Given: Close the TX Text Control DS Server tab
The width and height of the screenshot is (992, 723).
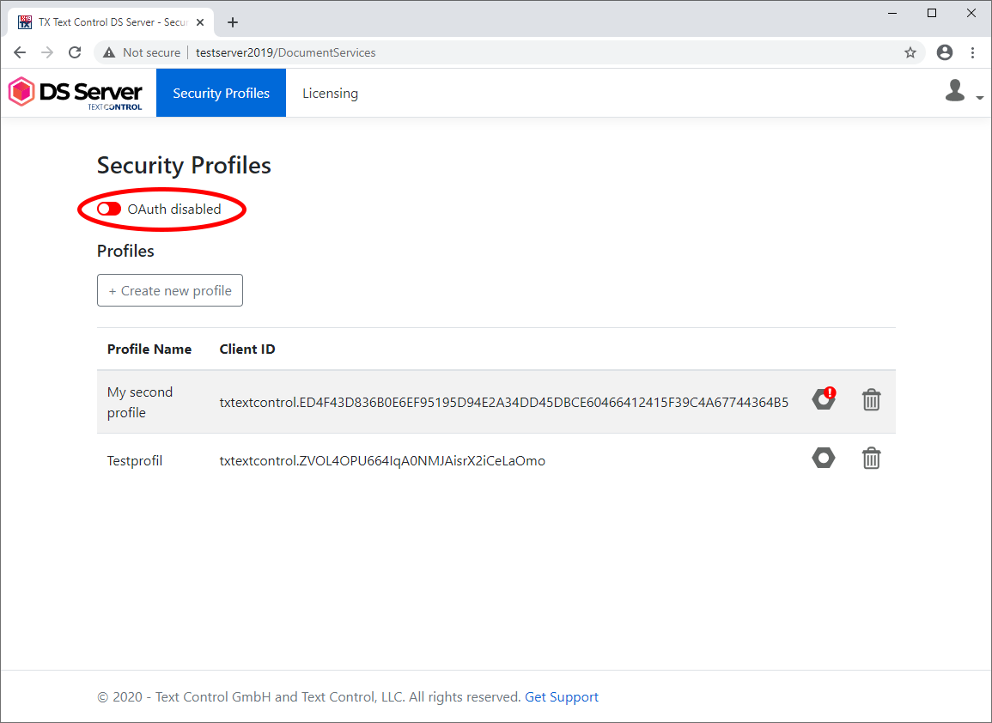Looking at the screenshot, I should [x=200, y=22].
